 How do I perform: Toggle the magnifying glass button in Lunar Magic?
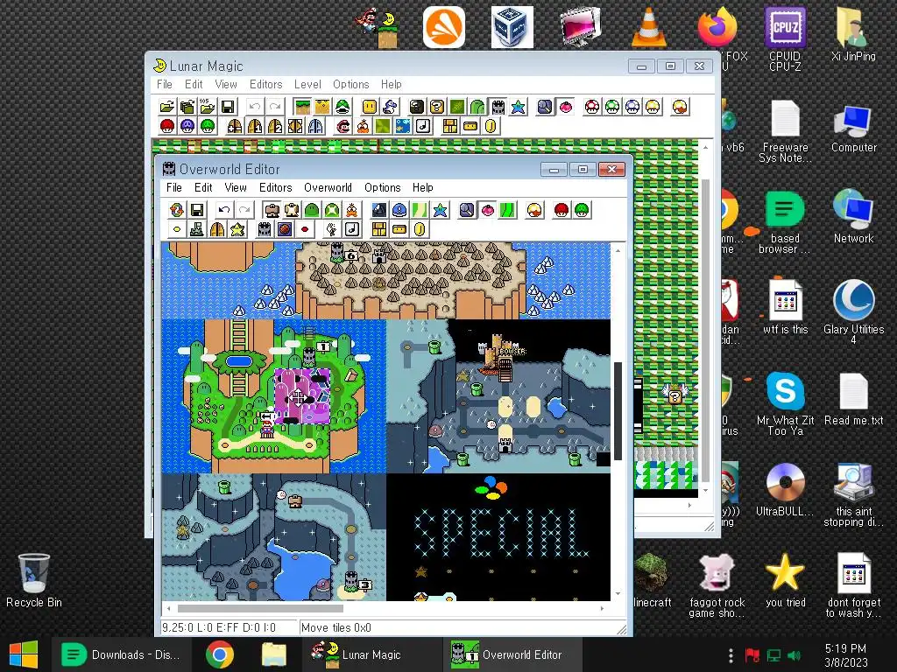[545, 107]
